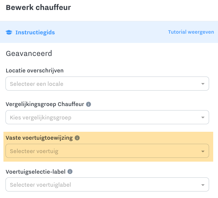The height and width of the screenshot is (198, 218).
Task: Show info icon next to Vaste voertuigtoewijzing
Action: pyautogui.click(x=77, y=138)
